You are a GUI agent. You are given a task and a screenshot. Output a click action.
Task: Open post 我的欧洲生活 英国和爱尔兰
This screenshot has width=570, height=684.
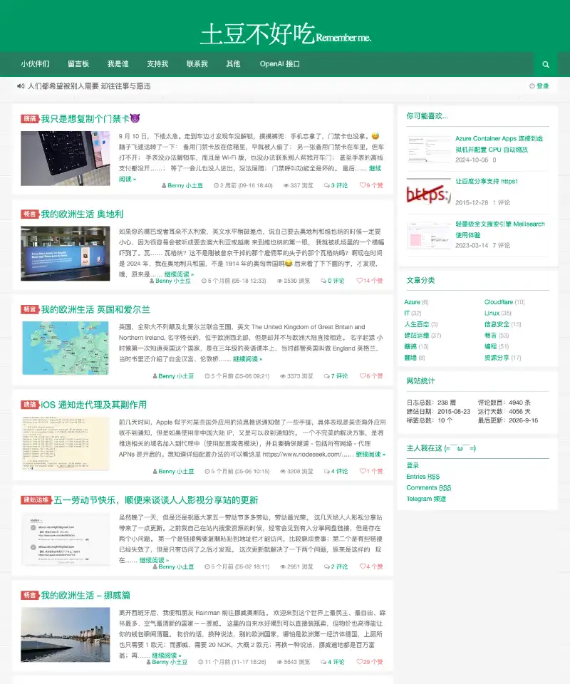click(x=95, y=310)
